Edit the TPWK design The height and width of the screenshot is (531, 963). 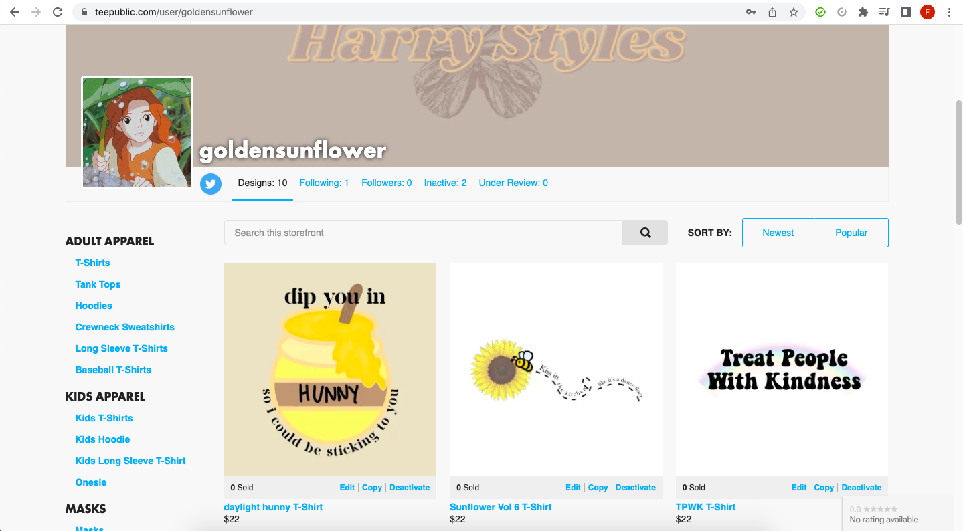click(799, 488)
